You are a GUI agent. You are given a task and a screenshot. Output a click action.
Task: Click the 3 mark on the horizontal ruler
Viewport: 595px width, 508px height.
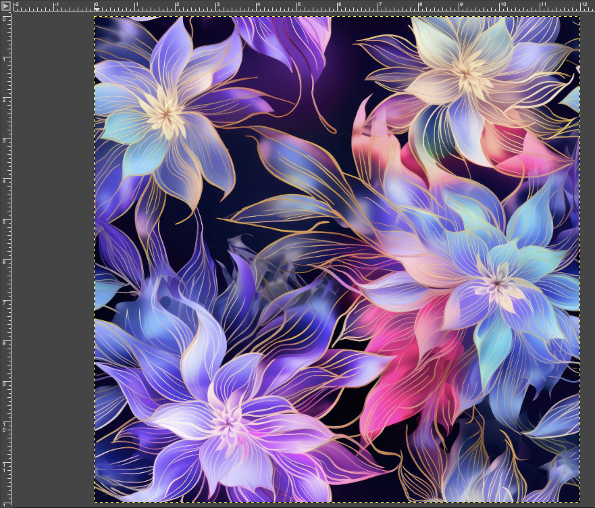[x=217, y=5]
